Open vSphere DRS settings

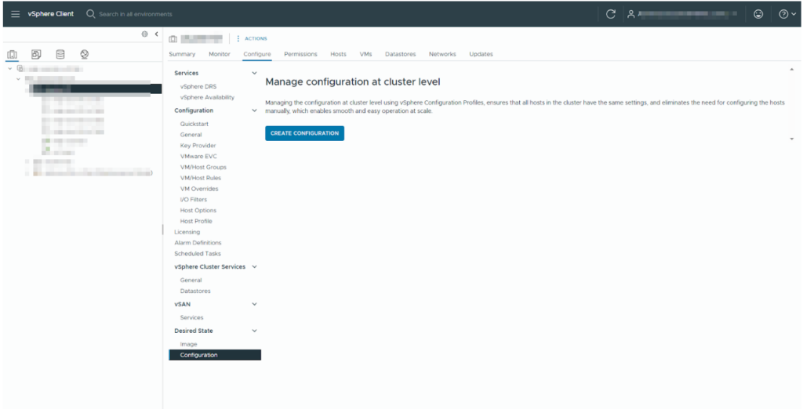[198, 86]
